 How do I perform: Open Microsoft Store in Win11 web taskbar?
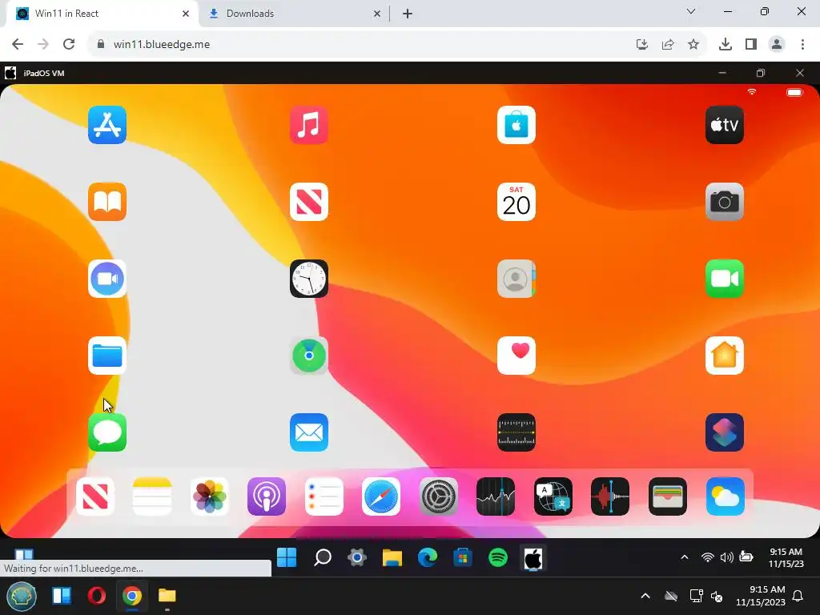click(463, 557)
